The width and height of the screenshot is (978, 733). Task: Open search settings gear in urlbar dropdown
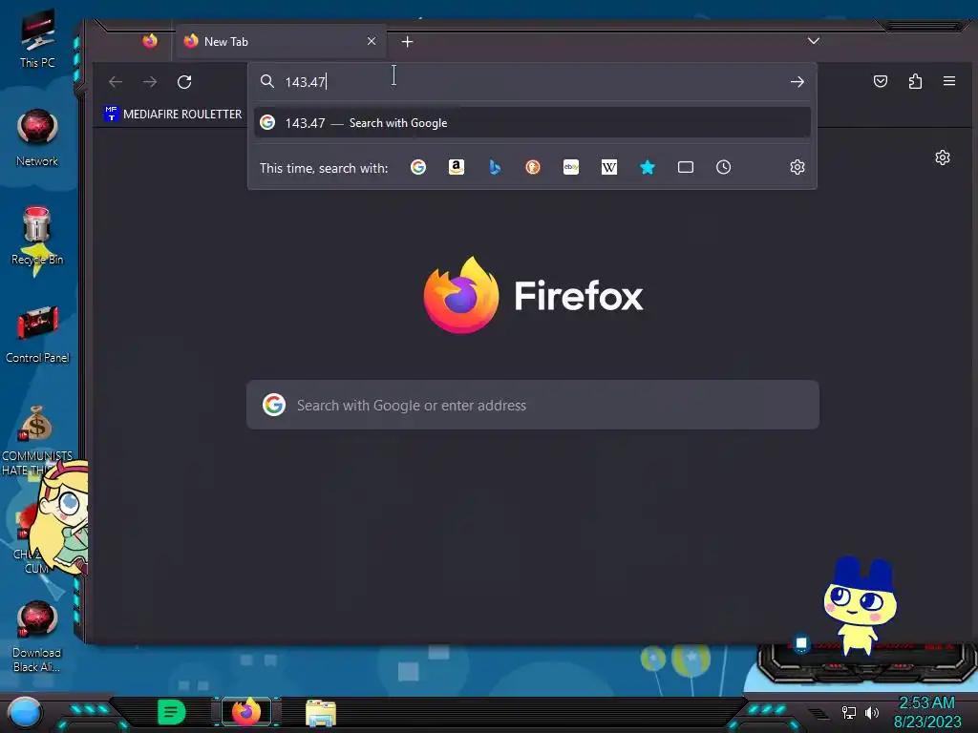click(x=797, y=167)
